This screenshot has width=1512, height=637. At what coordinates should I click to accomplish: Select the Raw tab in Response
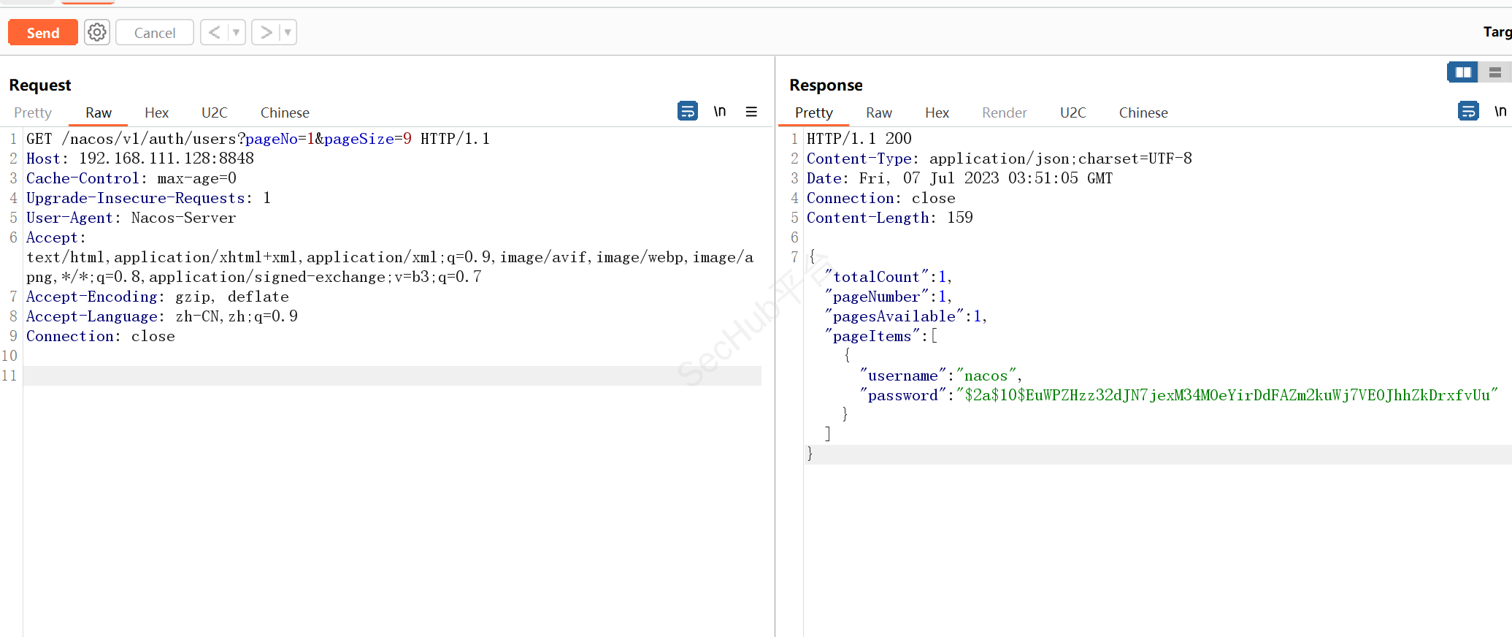[x=878, y=112]
